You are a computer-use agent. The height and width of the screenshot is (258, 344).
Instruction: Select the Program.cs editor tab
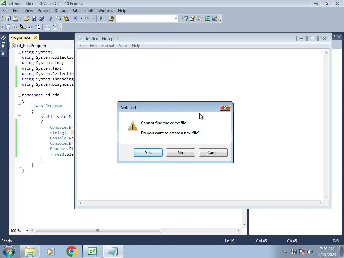[x=20, y=37]
